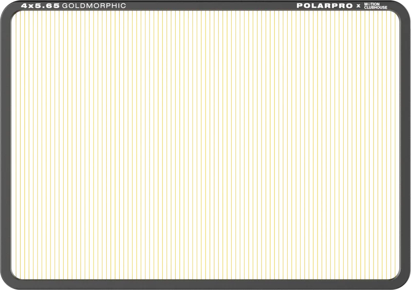Click the left side bar of the dark frame
Screen dimensions: 411x290
[6, 145]
